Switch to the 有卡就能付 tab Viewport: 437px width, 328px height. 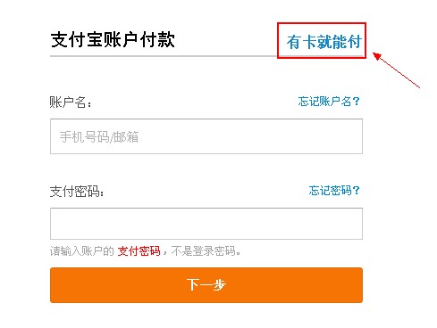point(324,42)
